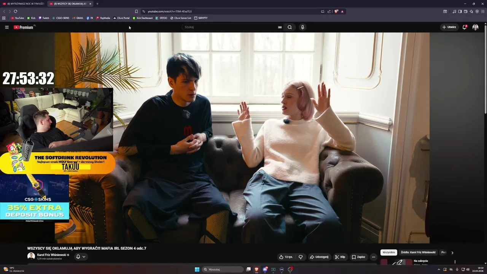Select the Źródło: Karol Friz Wiśniewski chip
487x274 pixels.
click(418, 252)
